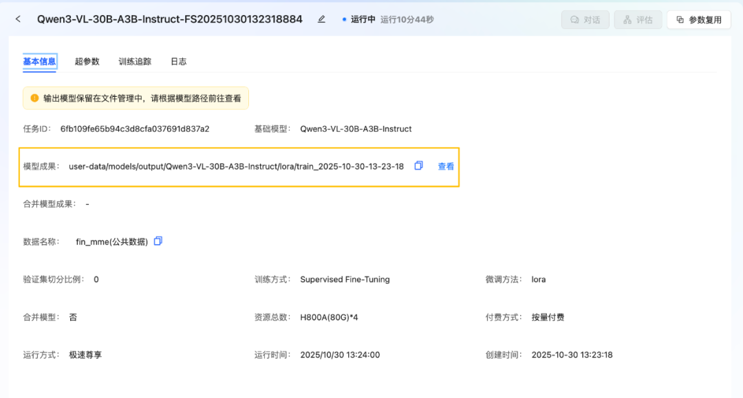This screenshot has height=398, width=743.
Task: Click the Supervised Fine-Tuning value
Action: click(x=345, y=279)
